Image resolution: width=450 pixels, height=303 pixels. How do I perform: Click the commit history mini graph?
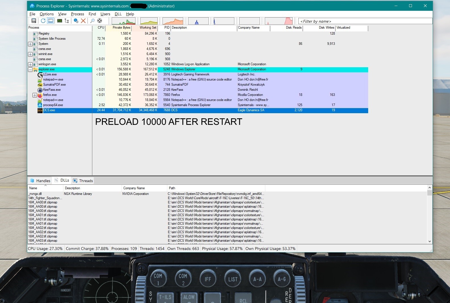coord(149,21)
